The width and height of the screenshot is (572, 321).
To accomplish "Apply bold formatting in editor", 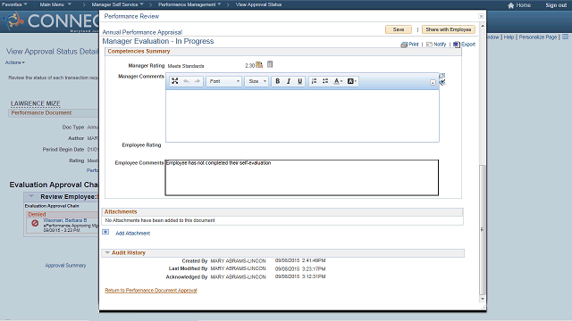I will 277,81.
